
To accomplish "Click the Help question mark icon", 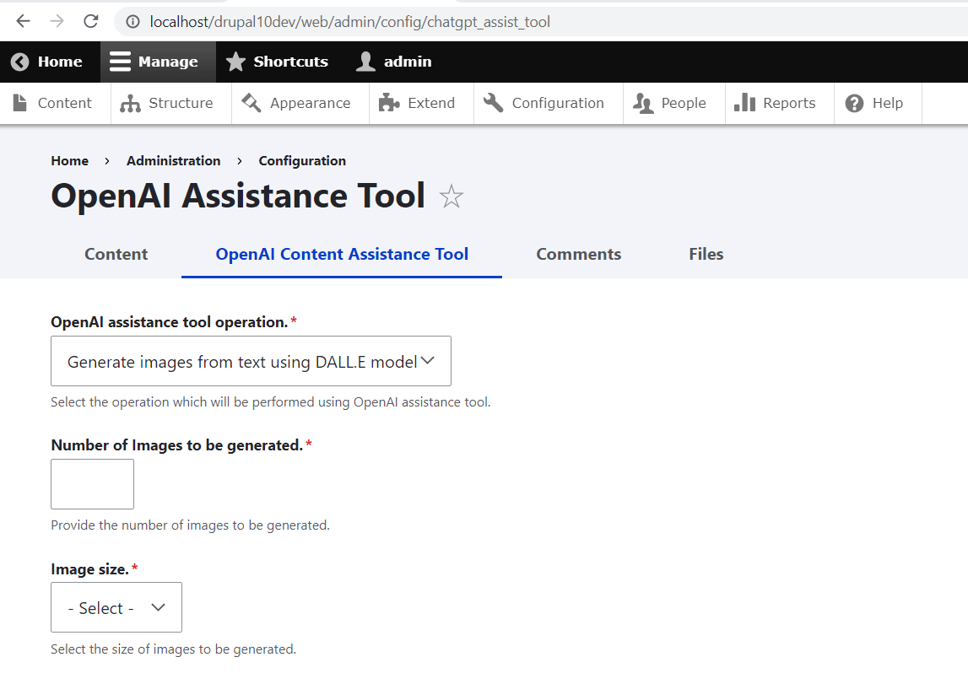I will click(854, 104).
